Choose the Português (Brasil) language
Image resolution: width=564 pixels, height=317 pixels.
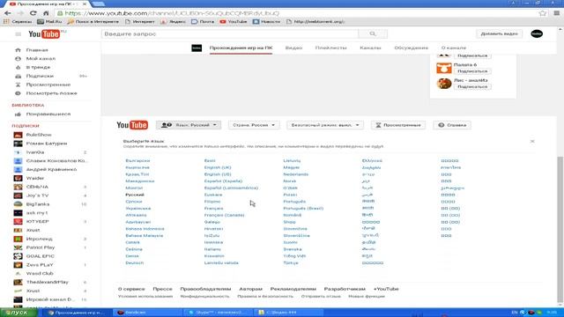(303, 209)
